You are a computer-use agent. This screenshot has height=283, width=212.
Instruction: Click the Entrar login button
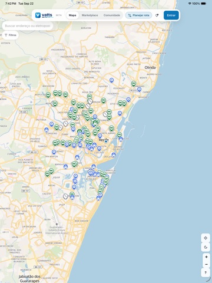point(171,15)
